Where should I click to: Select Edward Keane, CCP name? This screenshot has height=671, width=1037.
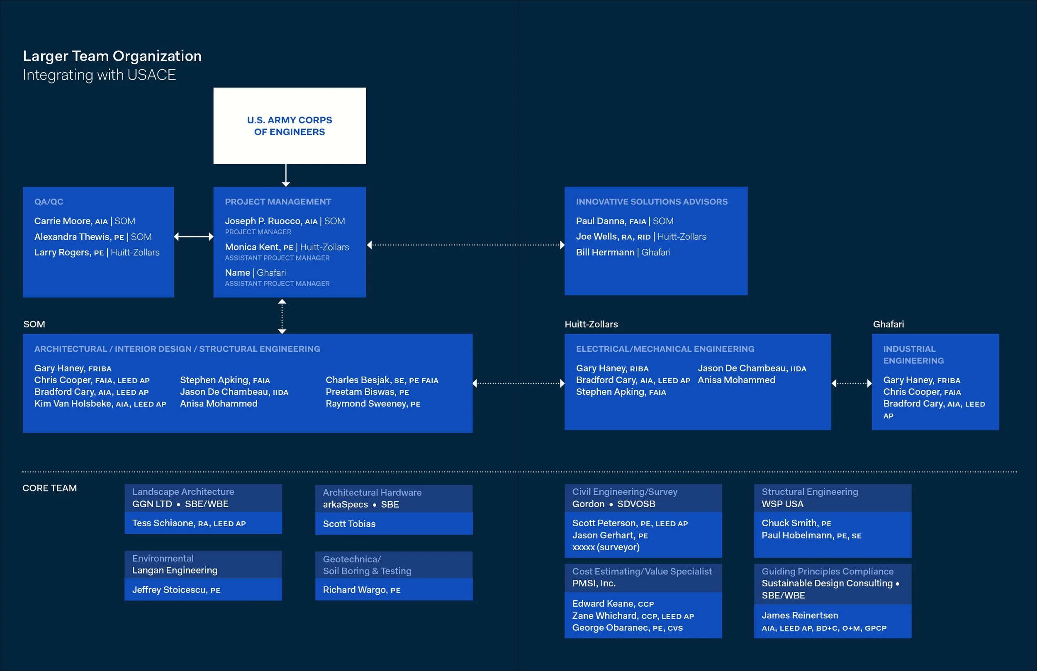(x=613, y=604)
